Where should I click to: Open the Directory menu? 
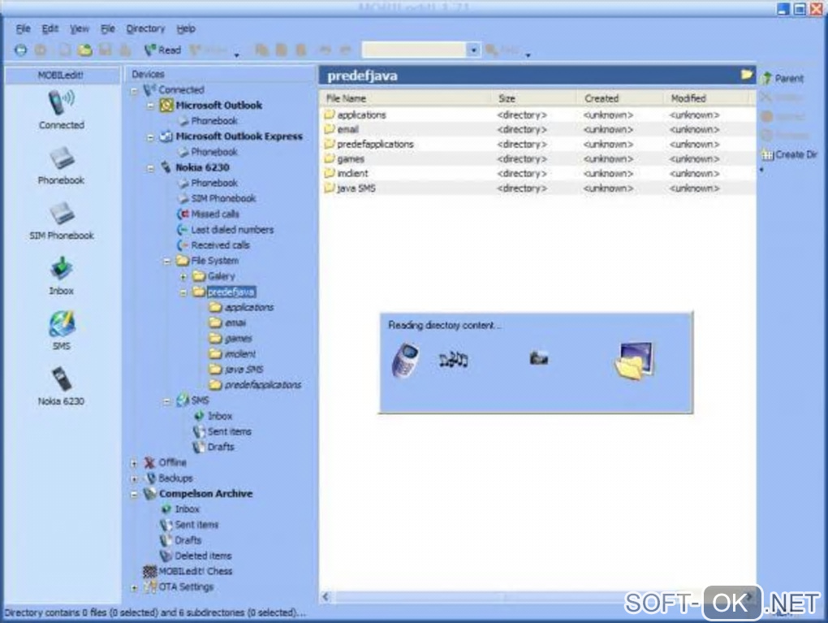click(145, 28)
